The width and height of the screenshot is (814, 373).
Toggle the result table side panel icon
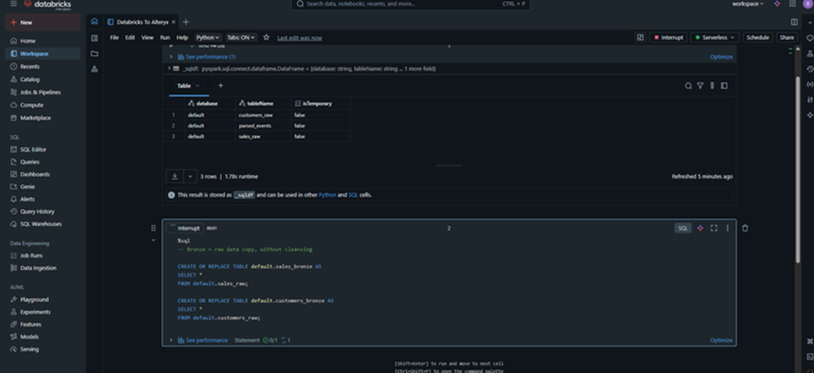click(x=724, y=86)
